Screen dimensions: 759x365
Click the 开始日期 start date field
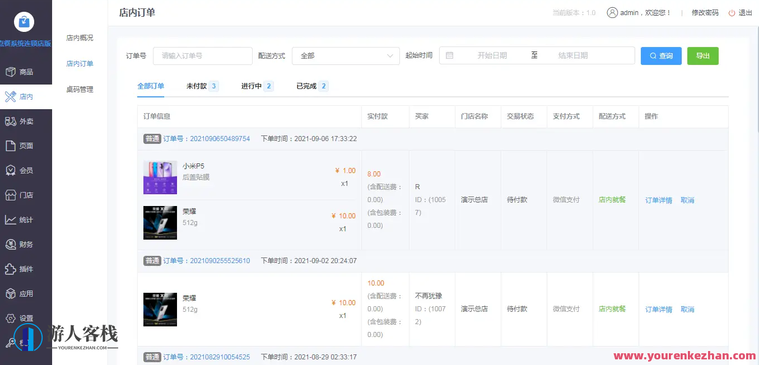(x=492, y=55)
